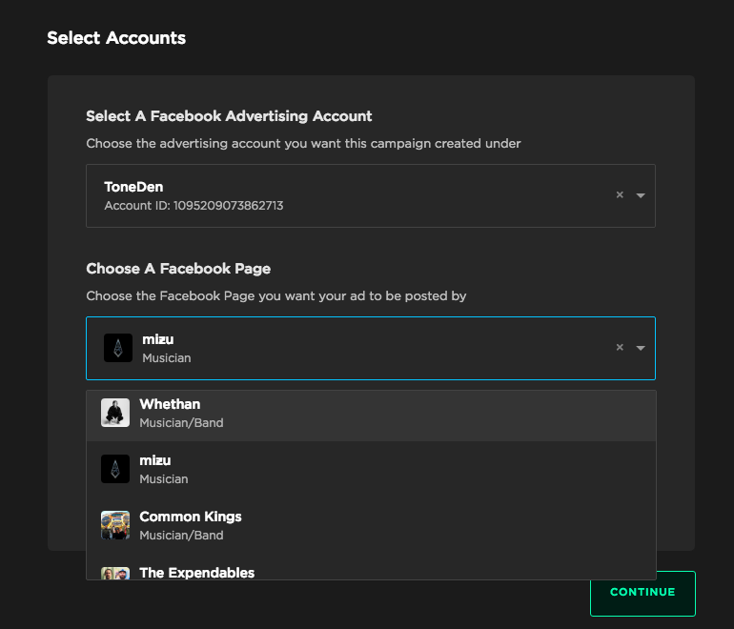Choose mizu Musician in the dropdown list

[x=371, y=470]
